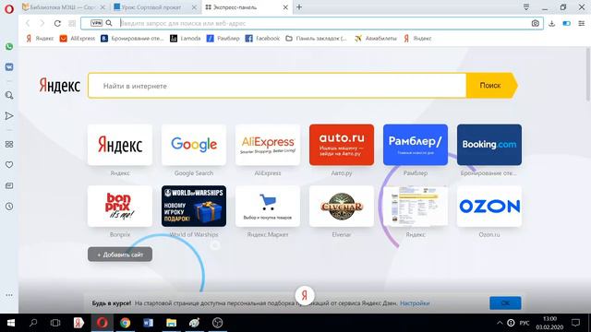Viewport: 591px width, 332px height.
Task: Open personal news icon in sidebar
Action: pos(9,185)
